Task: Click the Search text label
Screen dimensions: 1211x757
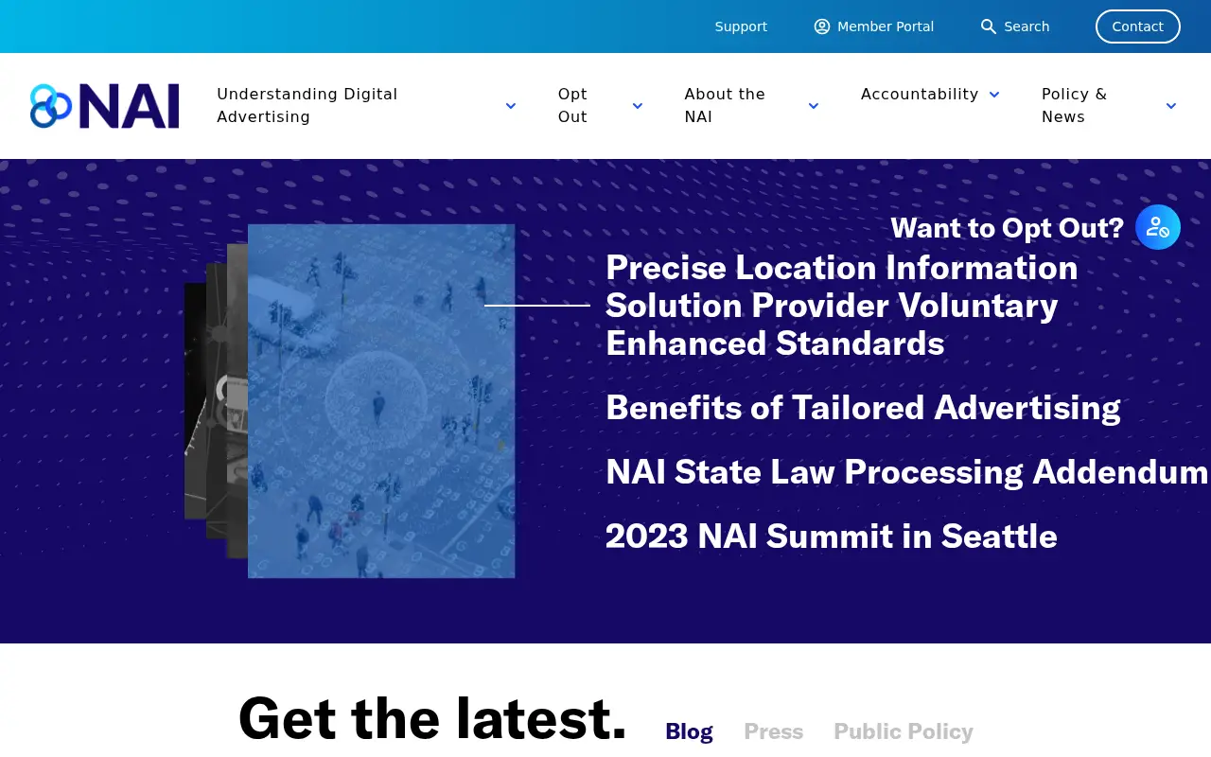Action: 1027,26
